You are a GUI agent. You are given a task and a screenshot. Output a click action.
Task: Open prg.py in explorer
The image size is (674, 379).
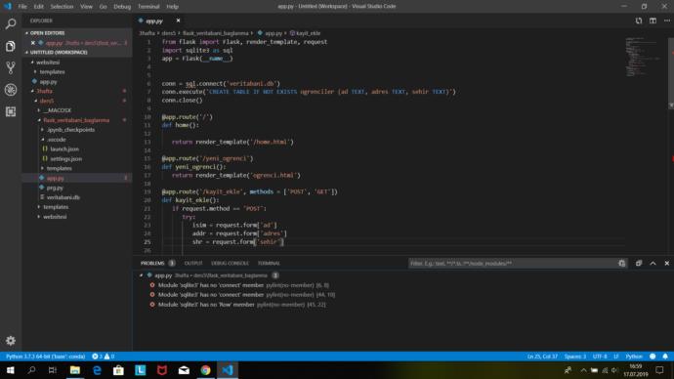click(x=55, y=188)
